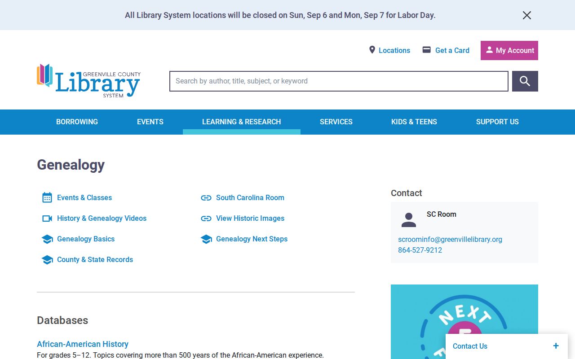Email scroominfo@greenvillelibrary.org
This screenshot has height=359, width=575.
pyautogui.click(x=450, y=239)
